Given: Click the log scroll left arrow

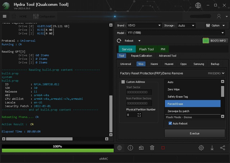Looking at the screenshot, I should [x=4, y=139].
